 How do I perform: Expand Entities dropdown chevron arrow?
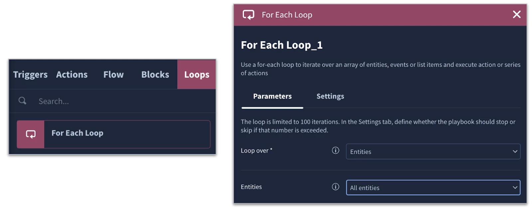tap(515, 187)
